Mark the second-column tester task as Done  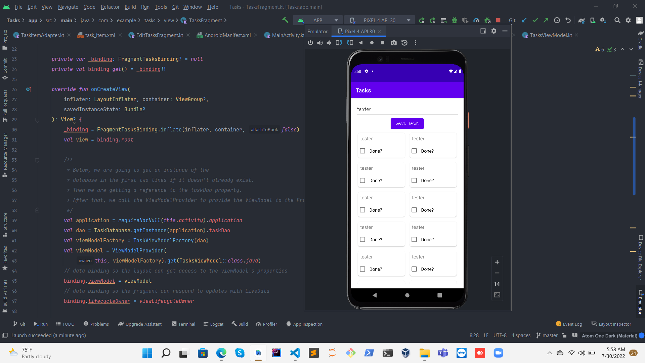(414, 151)
